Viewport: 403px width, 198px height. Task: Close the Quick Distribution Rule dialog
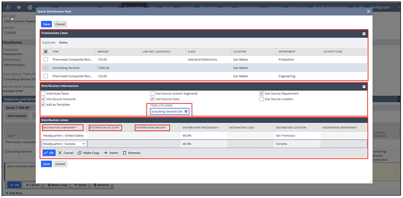click(x=369, y=12)
